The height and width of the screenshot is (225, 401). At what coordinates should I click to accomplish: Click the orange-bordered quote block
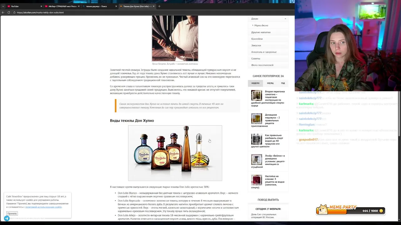click(x=177, y=106)
